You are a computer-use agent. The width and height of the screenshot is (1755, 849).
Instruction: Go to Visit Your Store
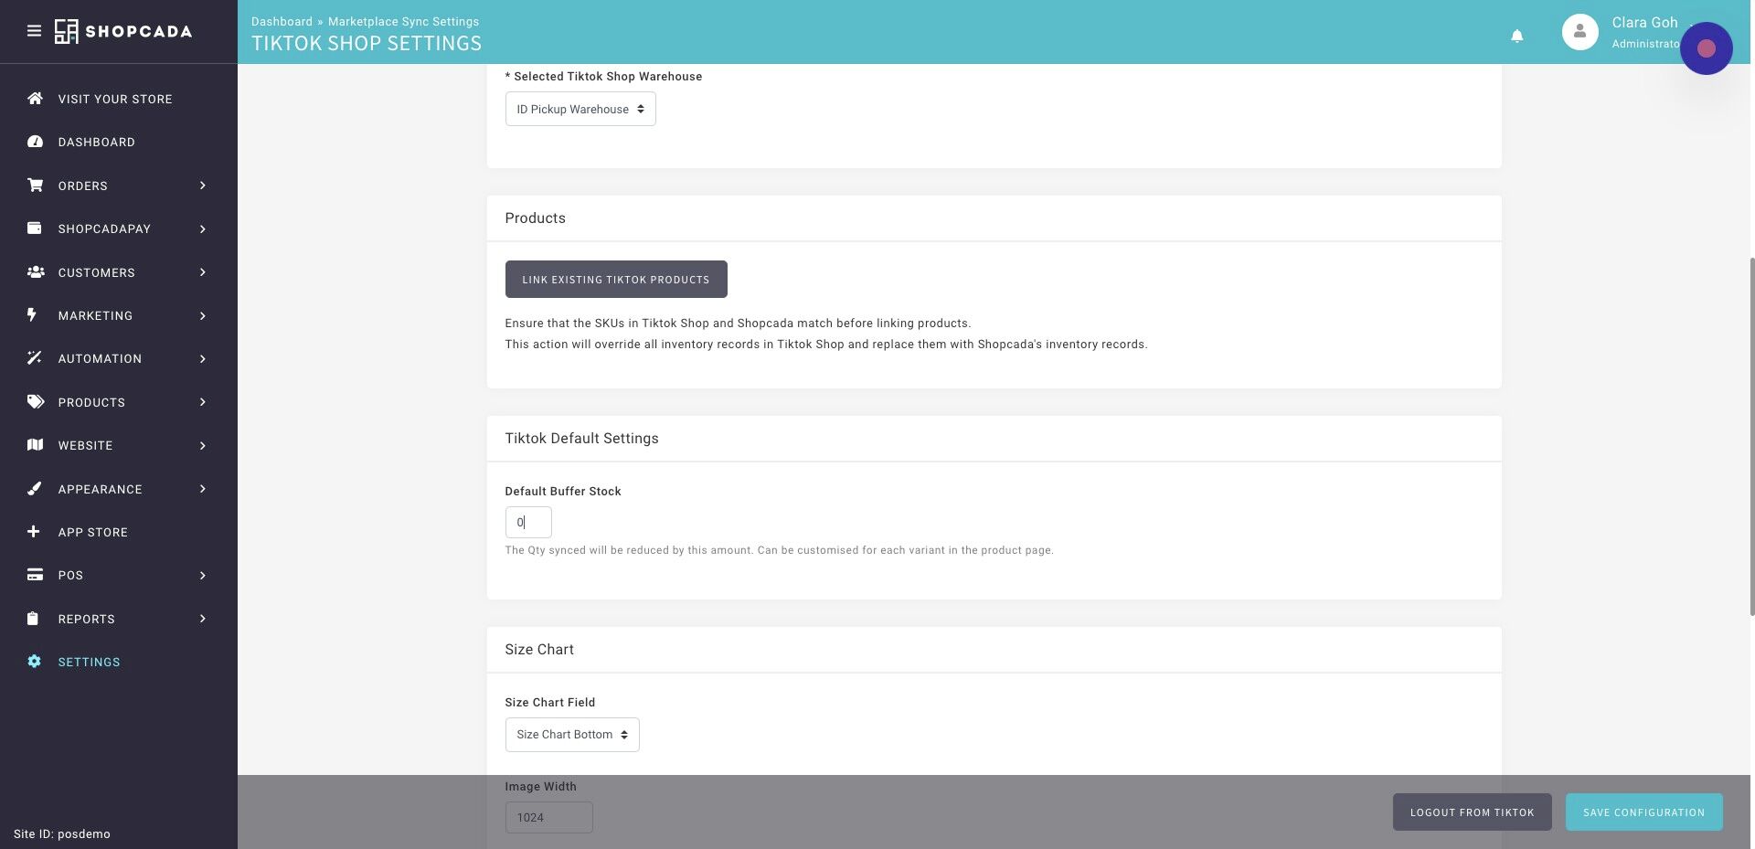pyautogui.click(x=115, y=99)
